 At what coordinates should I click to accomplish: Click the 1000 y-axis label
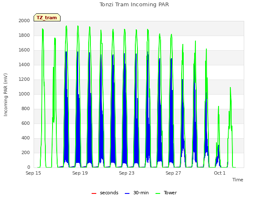(x=24, y=94)
